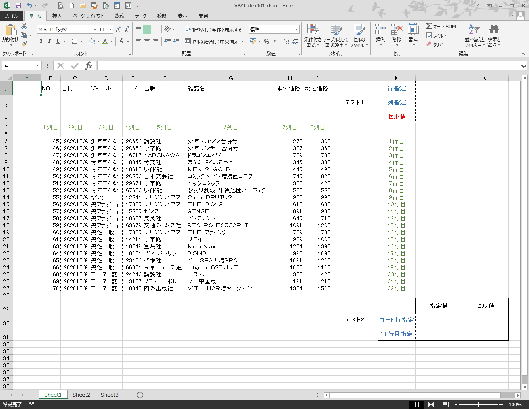Viewport: 529px width, 409px height.
Task: Open the Cell Styles (セルのスタイル) gallery
Action: [359, 35]
